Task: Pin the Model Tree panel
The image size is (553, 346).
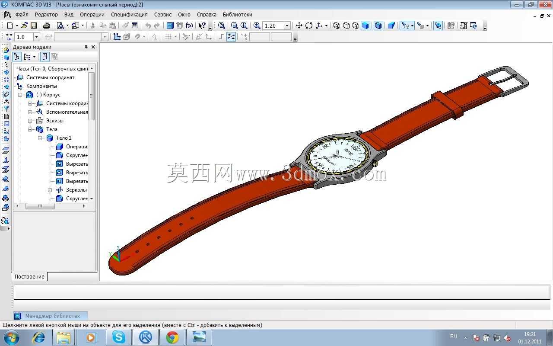Action: click(86, 47)
